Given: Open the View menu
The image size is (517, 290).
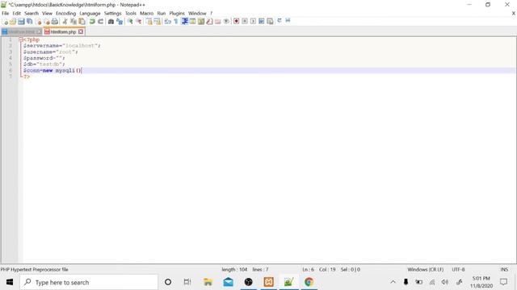Looking at the screenshot, I should (47, 13).
